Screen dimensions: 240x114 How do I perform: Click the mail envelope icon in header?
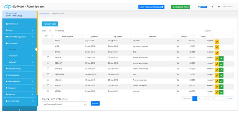point(199,7)
